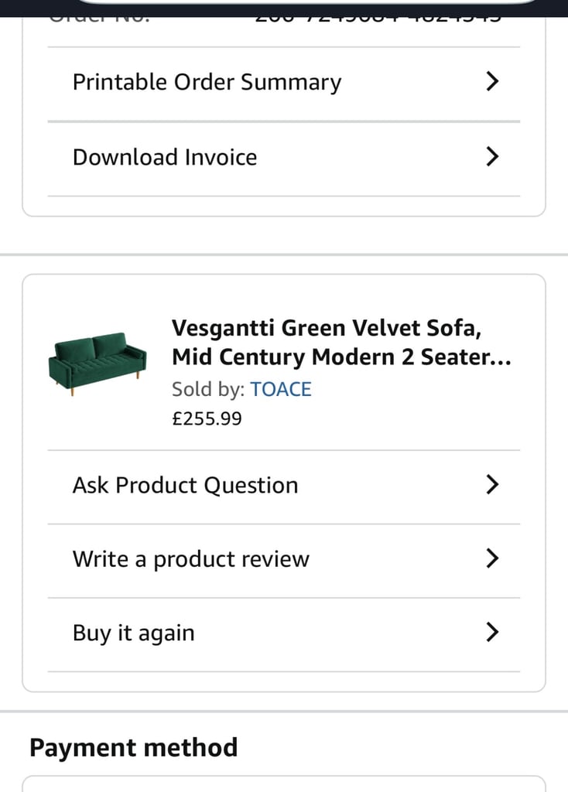Select the Download Invoice label

[165, 157]
